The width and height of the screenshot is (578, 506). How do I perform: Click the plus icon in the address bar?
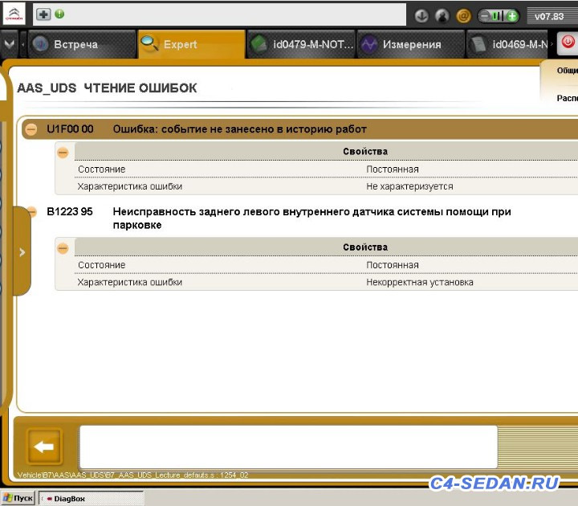coord(44,14)
